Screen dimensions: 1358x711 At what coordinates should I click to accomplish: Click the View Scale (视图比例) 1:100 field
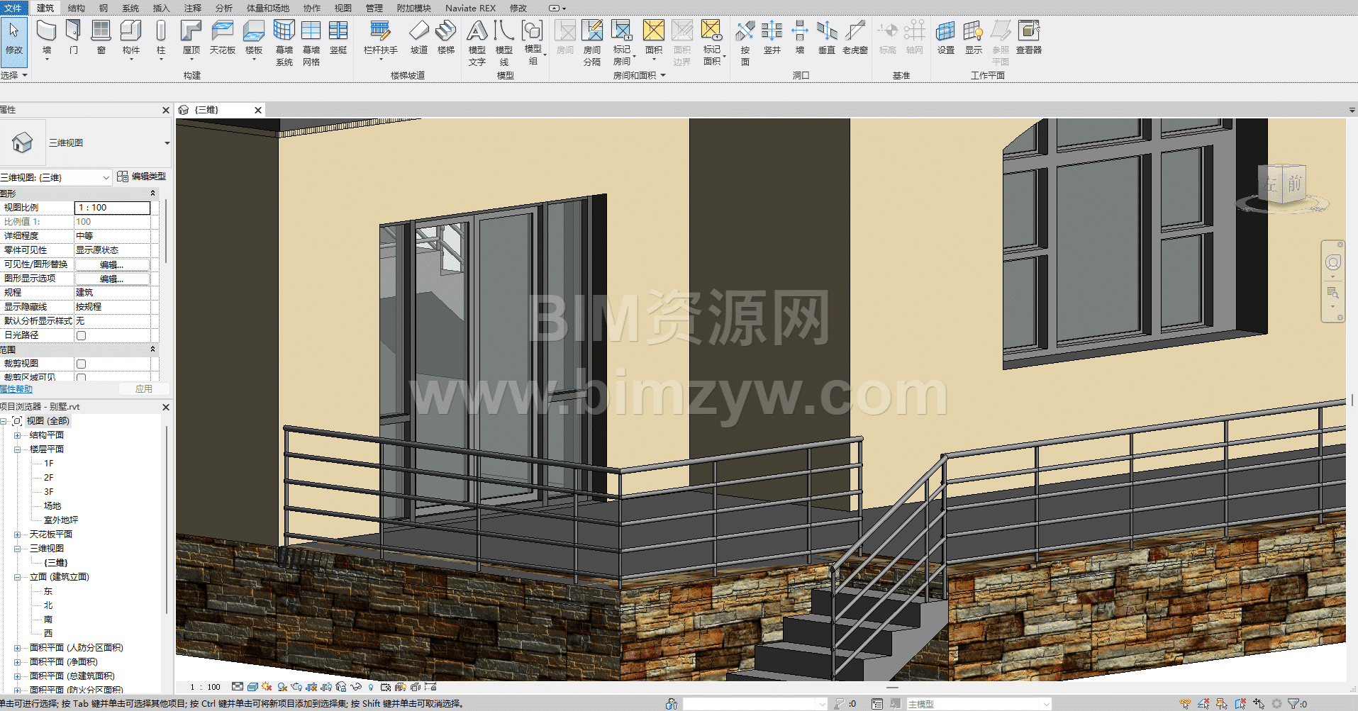(x=112, y=208)
